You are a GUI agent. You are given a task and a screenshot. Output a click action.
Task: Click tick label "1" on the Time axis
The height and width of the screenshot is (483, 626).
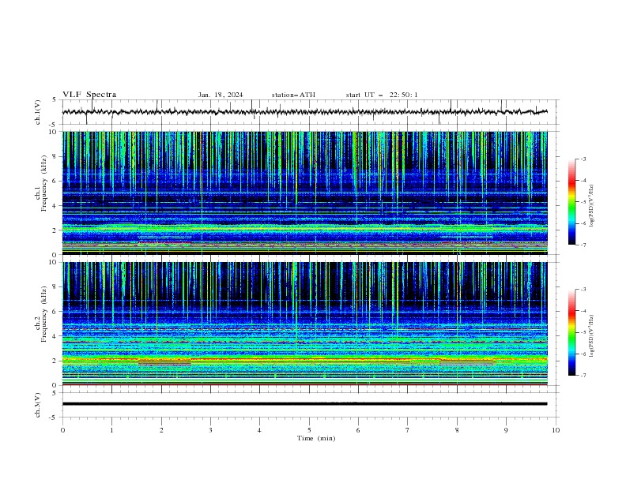click(x=111, y=430)
